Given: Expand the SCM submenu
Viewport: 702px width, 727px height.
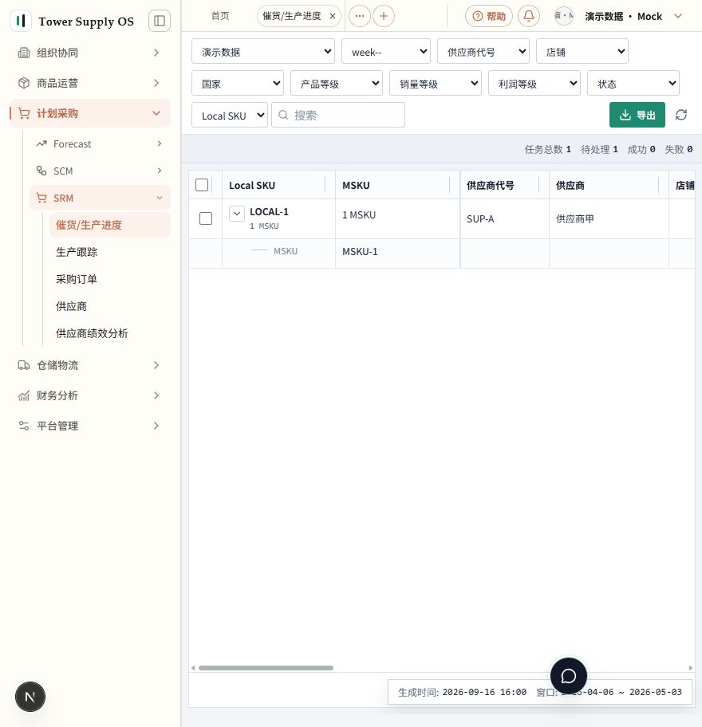Looking at the screenshot, I should [100, 171].
